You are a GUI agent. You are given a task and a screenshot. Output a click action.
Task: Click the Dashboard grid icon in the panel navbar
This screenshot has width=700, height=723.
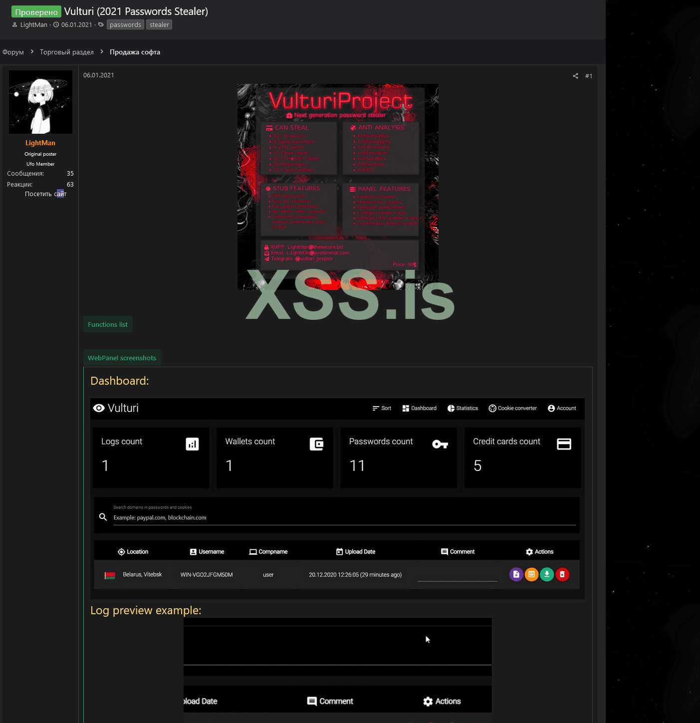coord(406,408)
